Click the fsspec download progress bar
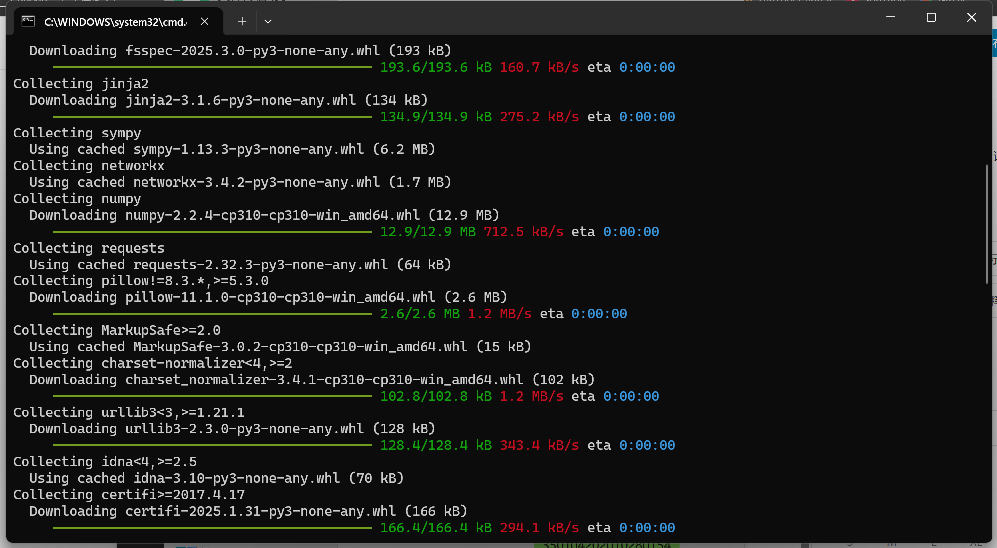This screenshot has height=548, width=997. click(213, 67)
